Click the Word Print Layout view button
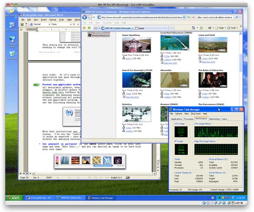This screenshot has width=254, height=212. [27, 174]
